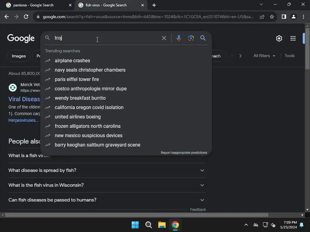Image resolution: width=310 pixels, height=232 pixels.
Task: Select 'wendy breakfast burrito' suggestion
Action: coord(126,98)
